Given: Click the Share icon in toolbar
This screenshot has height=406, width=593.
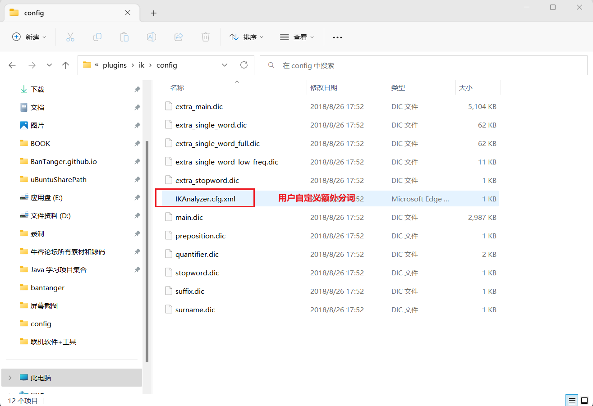Looking at the screenshot, I should point(179,37).
